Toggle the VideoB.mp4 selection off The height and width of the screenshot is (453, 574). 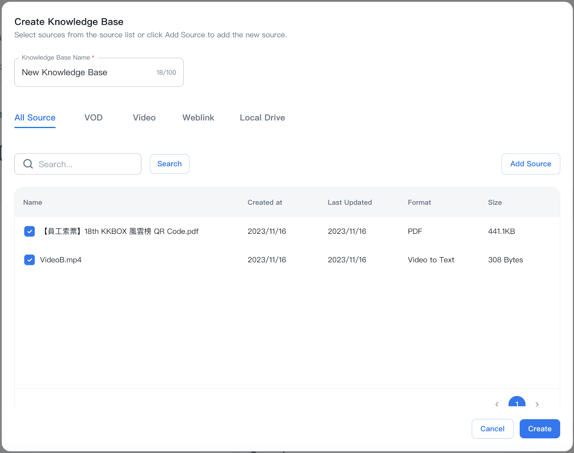coord(29,260)
